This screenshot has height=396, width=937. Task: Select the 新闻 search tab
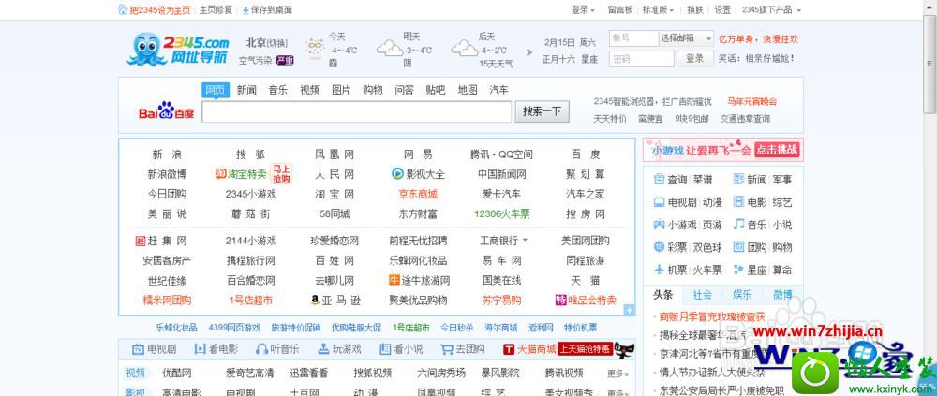246,90
